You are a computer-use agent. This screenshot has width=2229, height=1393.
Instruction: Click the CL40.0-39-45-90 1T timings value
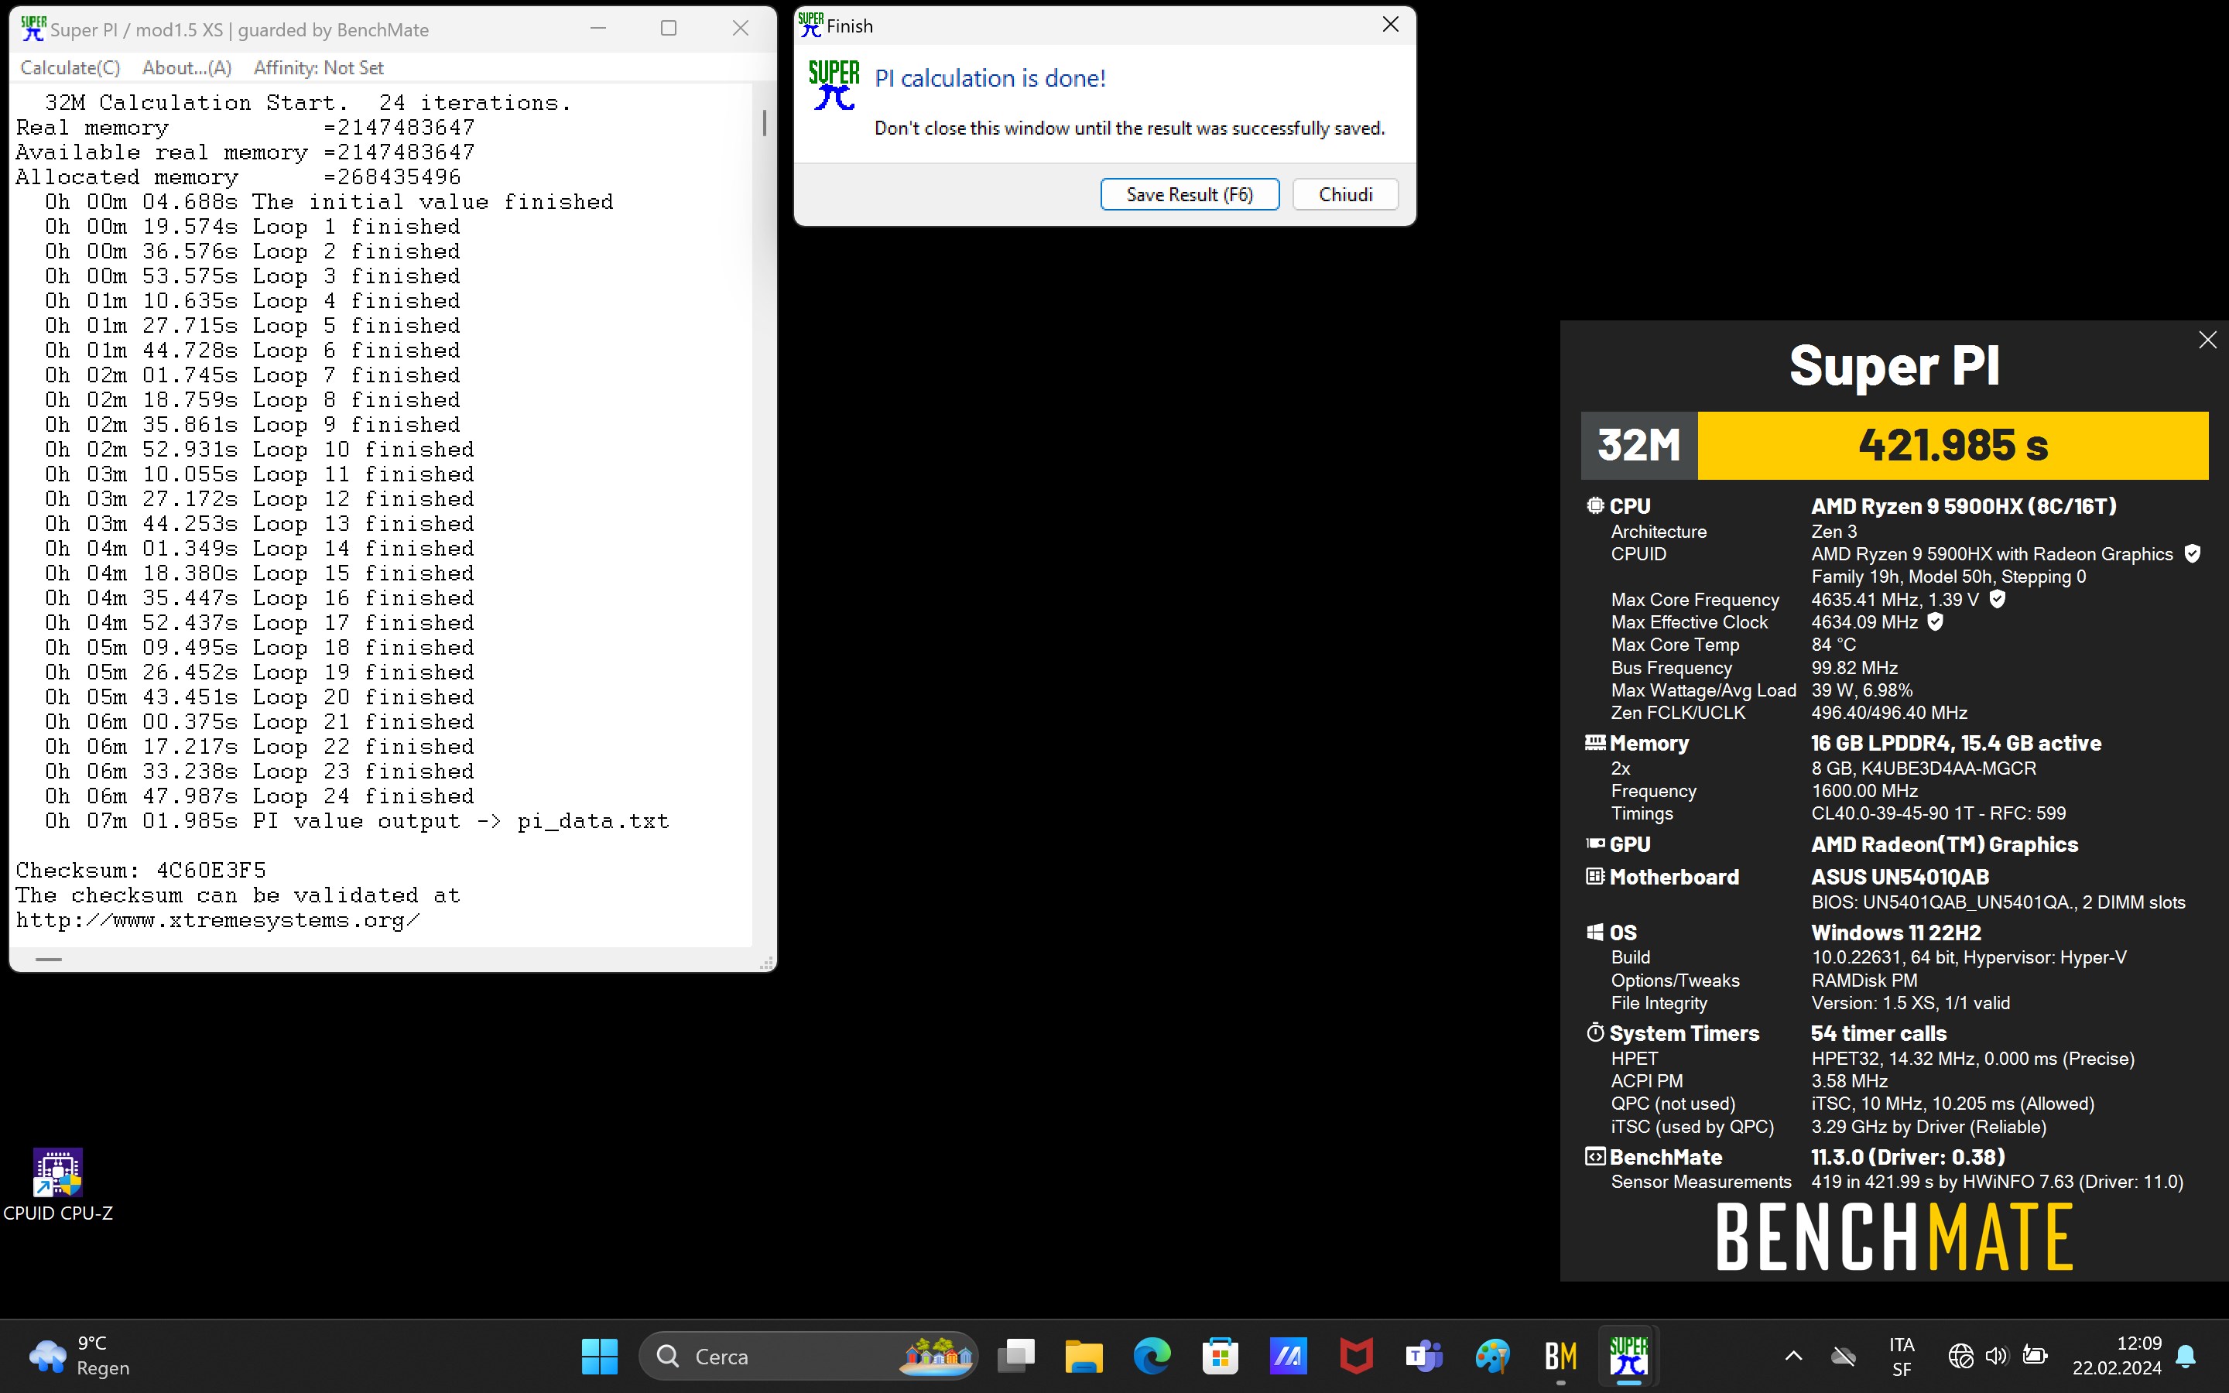[x=1938, y=813]
